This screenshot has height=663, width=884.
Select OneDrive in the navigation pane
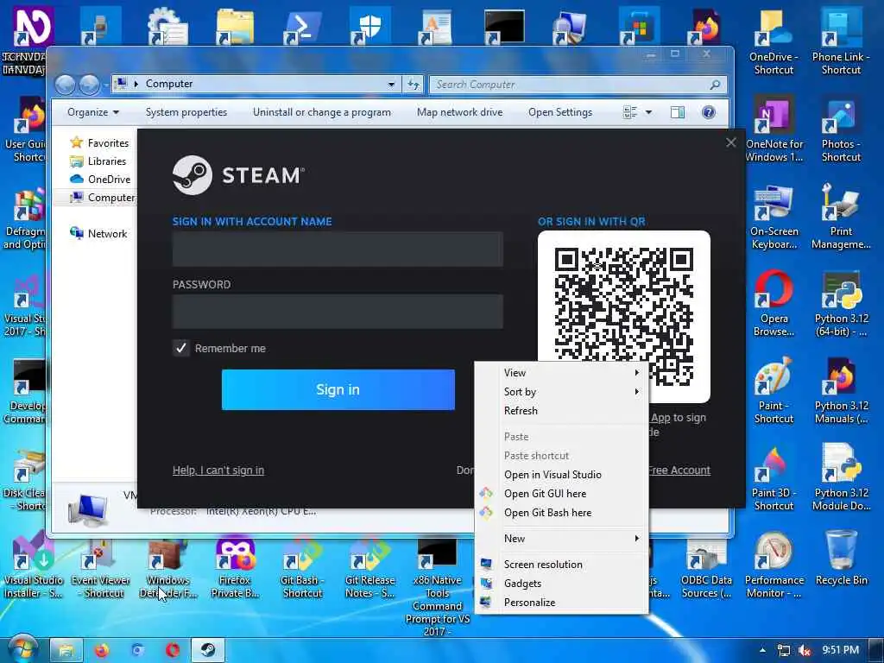100,180
